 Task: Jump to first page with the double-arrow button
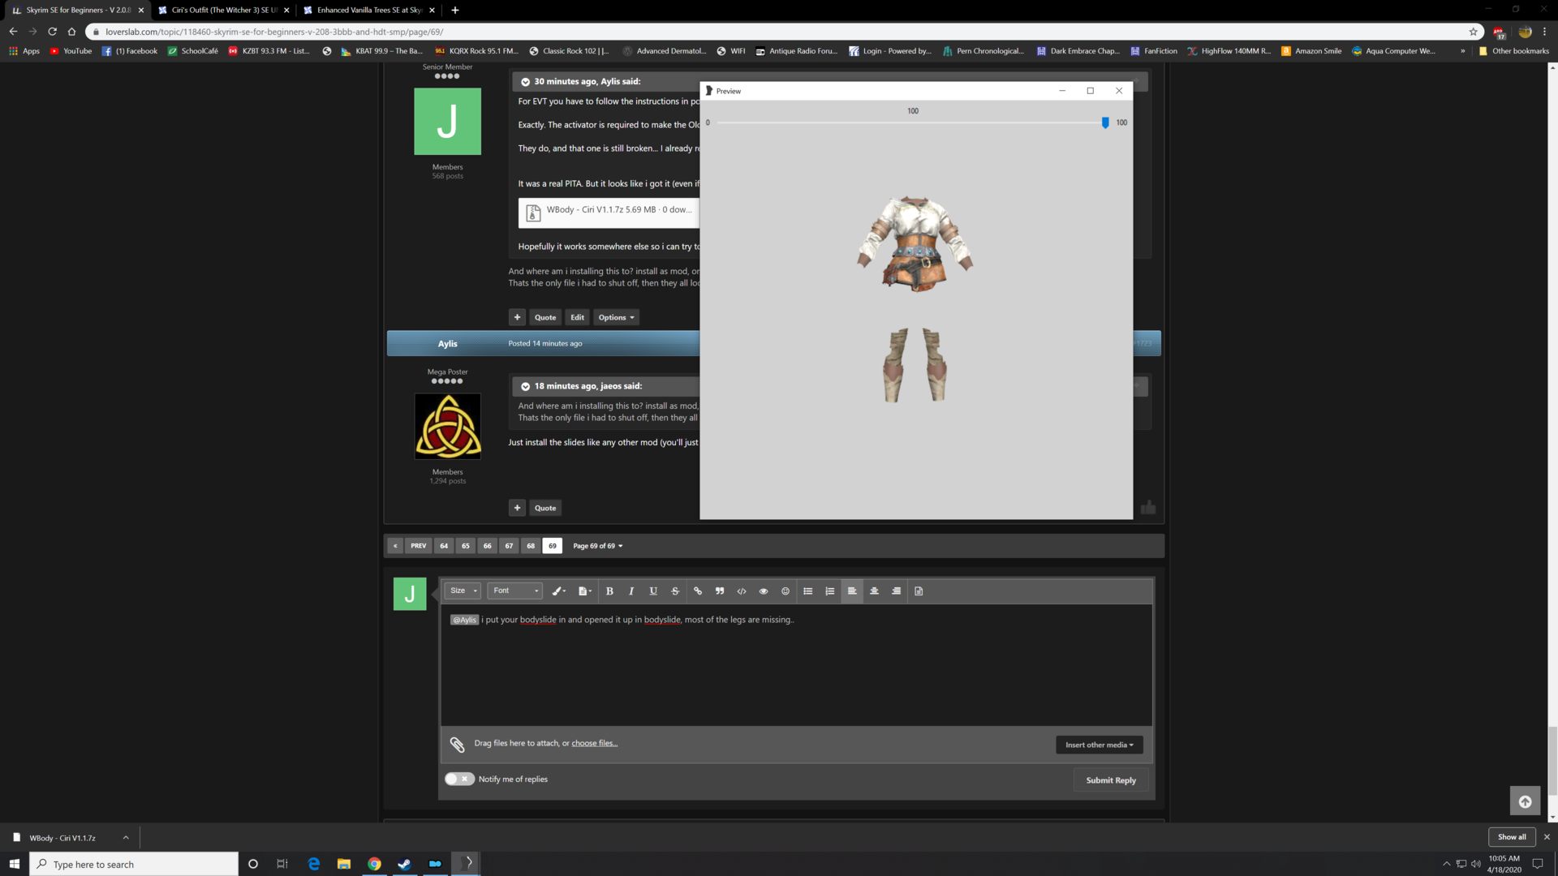(395, 546)
